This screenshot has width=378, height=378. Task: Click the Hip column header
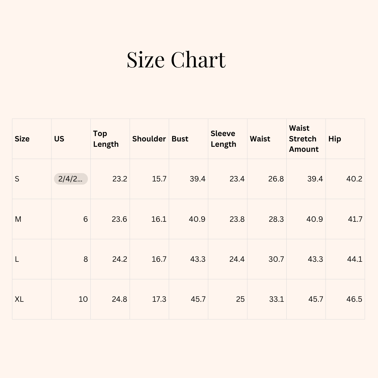pos(335,139)
